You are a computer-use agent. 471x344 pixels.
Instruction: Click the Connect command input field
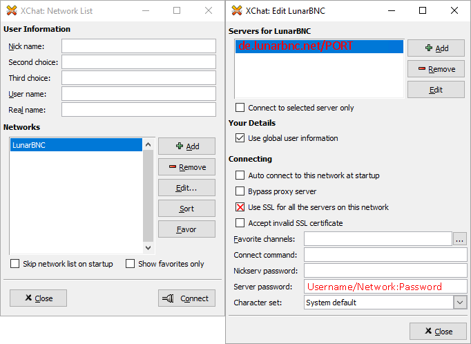coord(385,255)
